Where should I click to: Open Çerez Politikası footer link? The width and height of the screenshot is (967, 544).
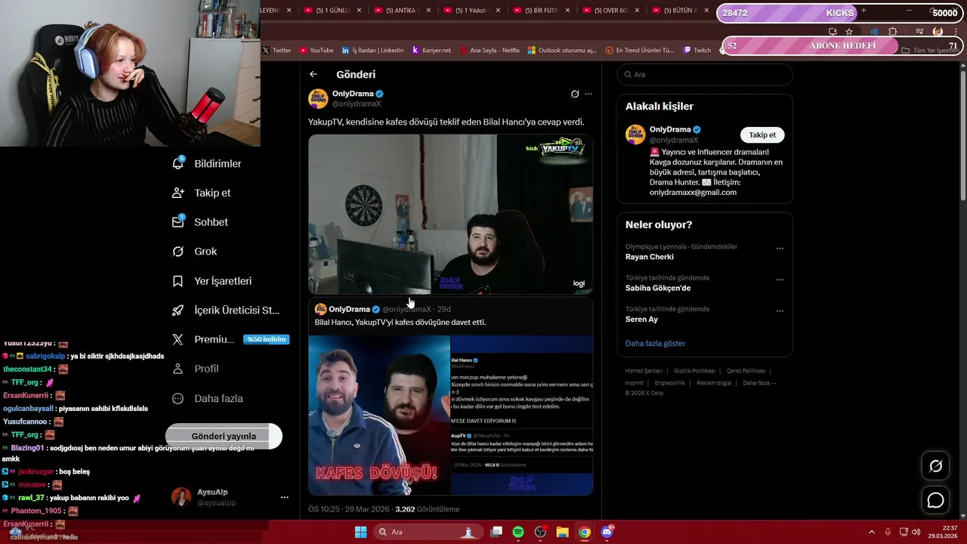click(x=746, y=371)
